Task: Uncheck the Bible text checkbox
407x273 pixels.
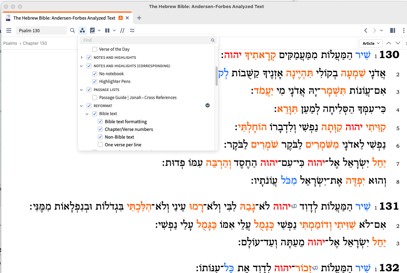Action: (95, 113)
